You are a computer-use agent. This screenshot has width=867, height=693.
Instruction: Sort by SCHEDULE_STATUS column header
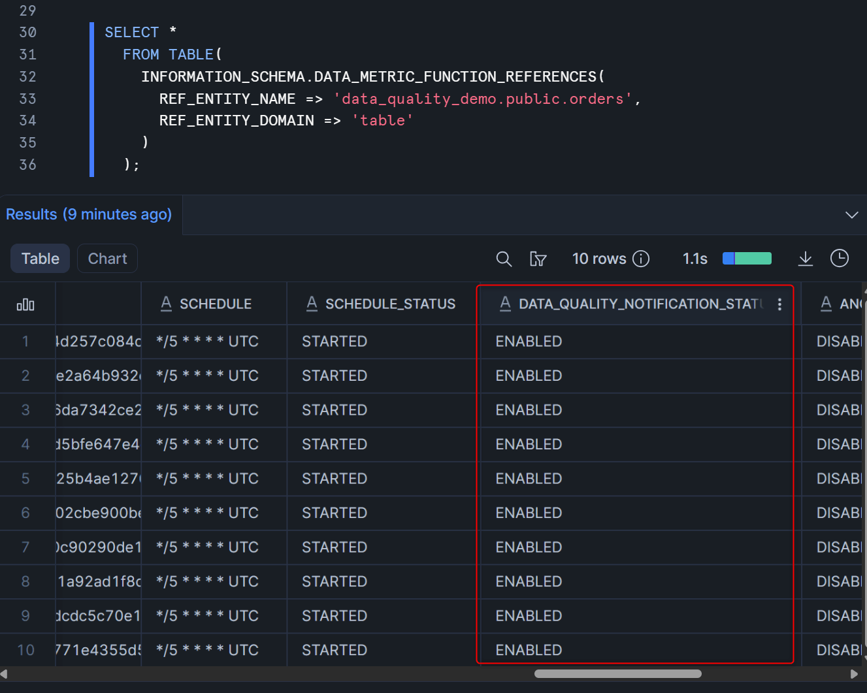point(390,304)
